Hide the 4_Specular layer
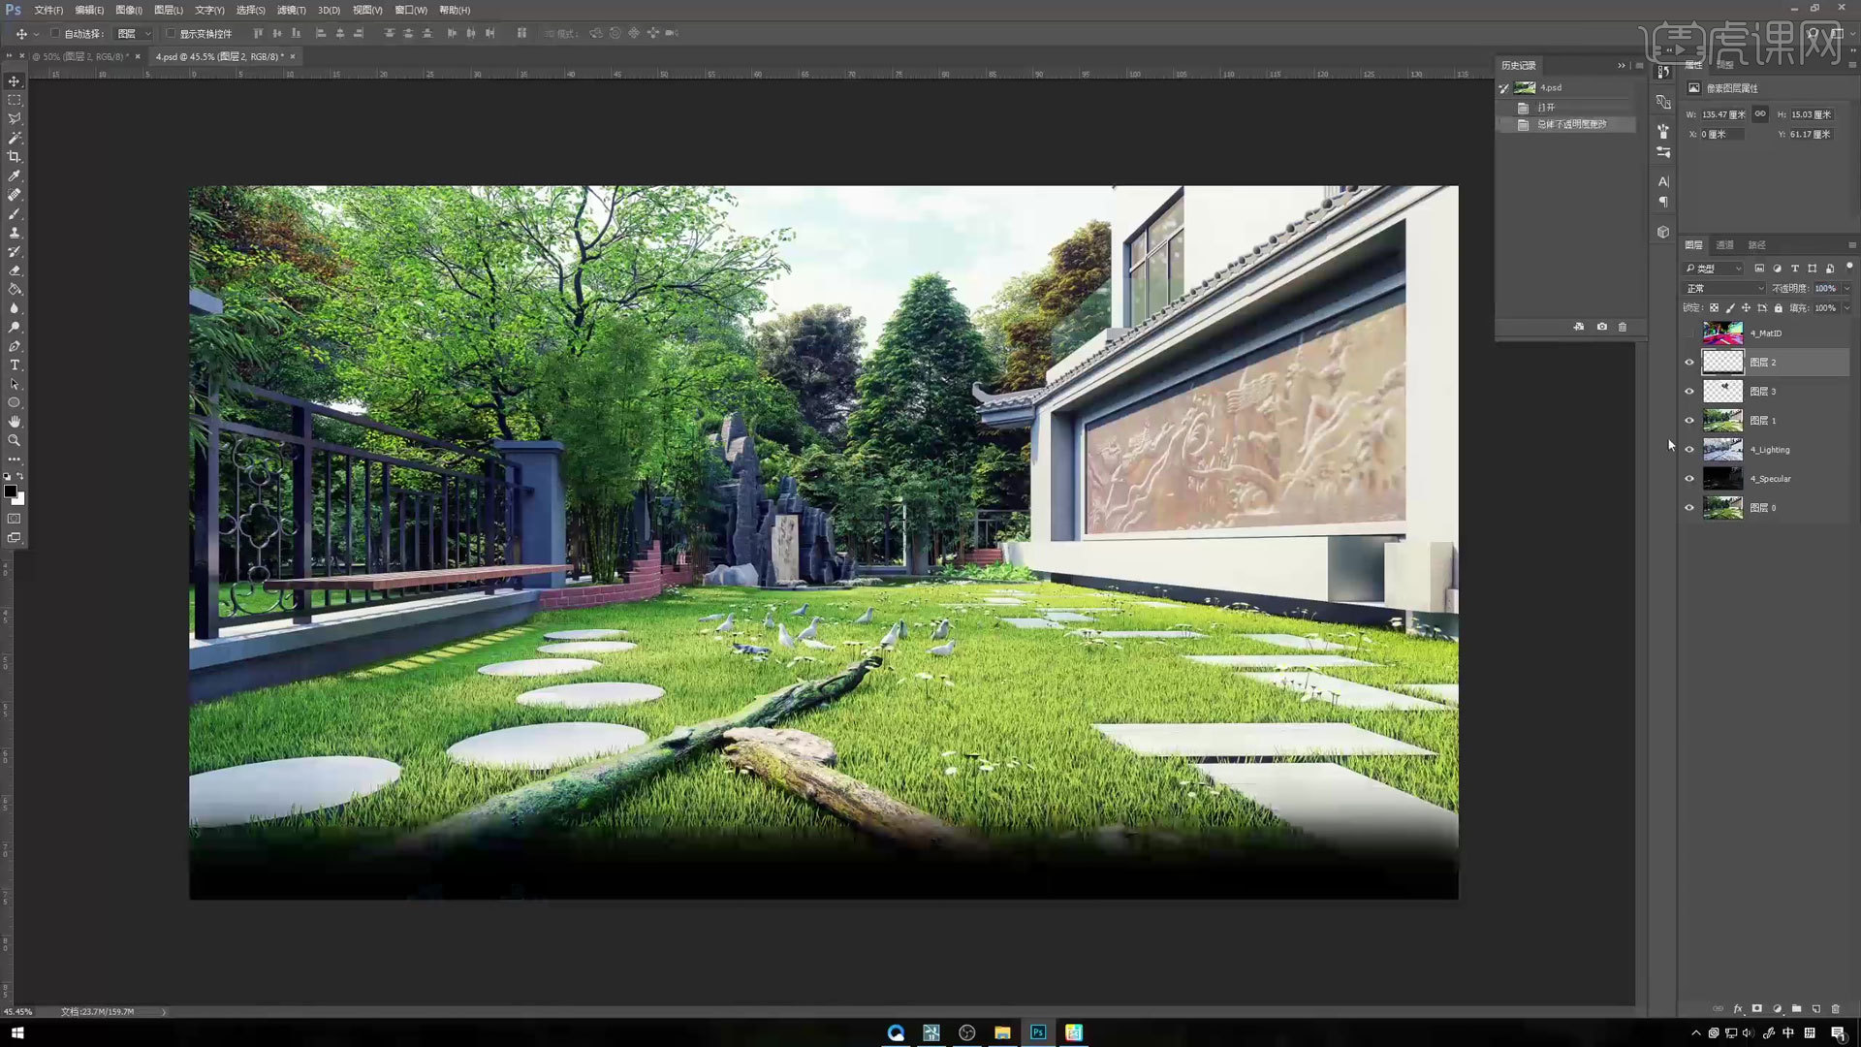 (x=1689, y=479)
